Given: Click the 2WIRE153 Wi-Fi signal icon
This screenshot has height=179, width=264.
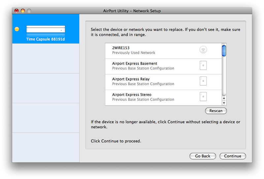Looking at the screenshot, I should (x=203, y=50).
